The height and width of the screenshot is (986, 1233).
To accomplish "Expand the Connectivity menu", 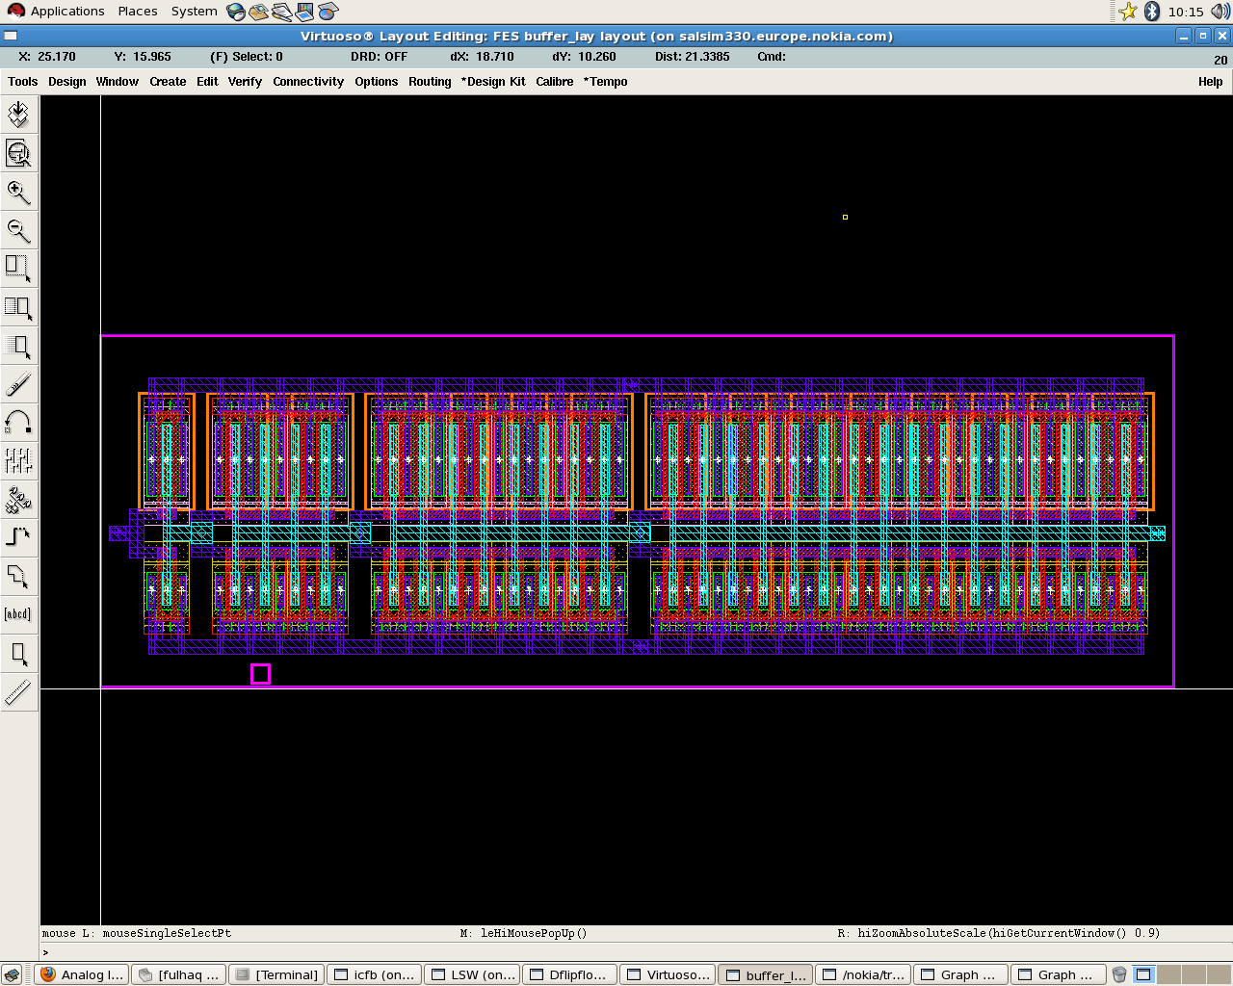I will click(307, 82).
